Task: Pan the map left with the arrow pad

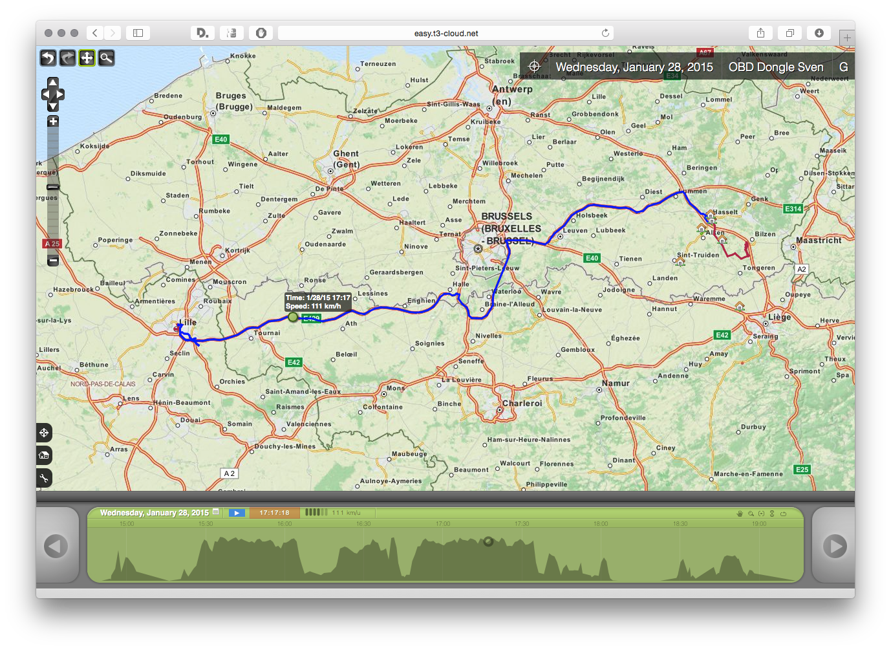Action: coord(45,94)
